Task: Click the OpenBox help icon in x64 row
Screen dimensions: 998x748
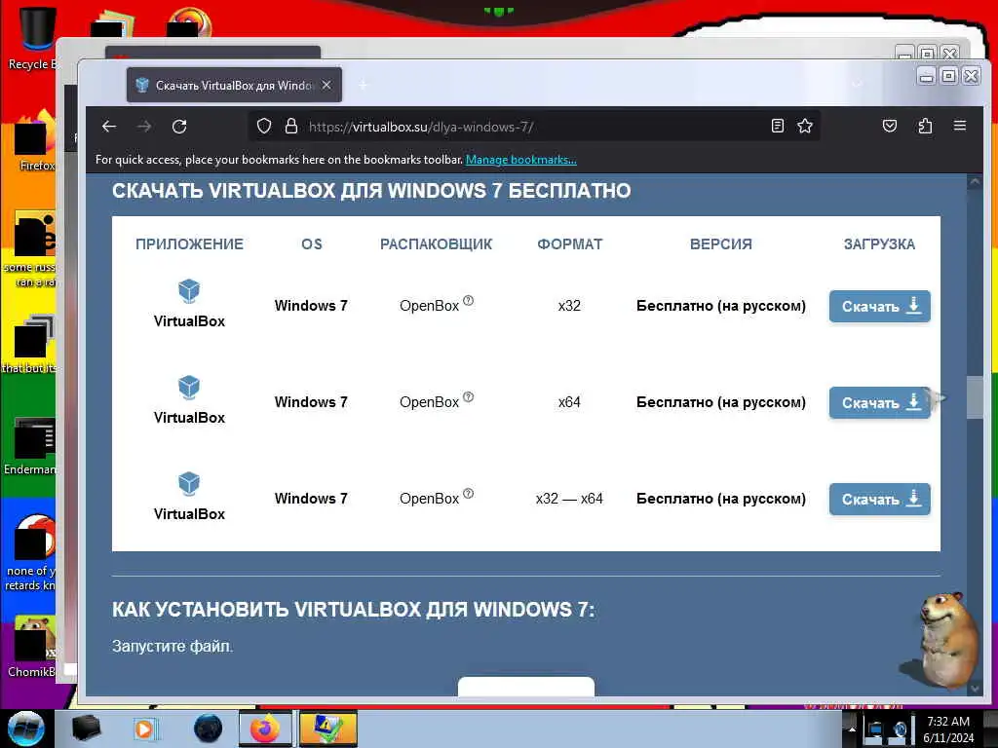Action: (469, 397)
